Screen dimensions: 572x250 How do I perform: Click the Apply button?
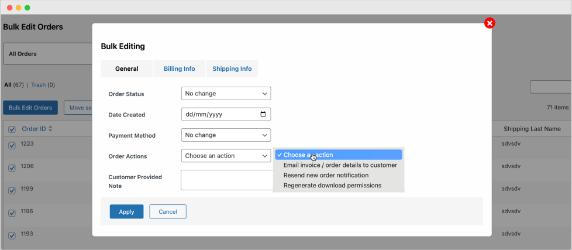click(126, 211)
